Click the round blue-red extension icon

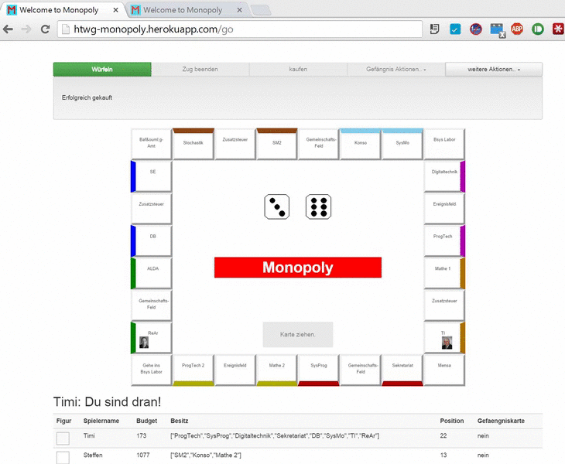476,29
